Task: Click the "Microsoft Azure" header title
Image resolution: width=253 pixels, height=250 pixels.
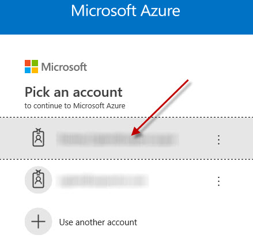Action: pos(126,10)
